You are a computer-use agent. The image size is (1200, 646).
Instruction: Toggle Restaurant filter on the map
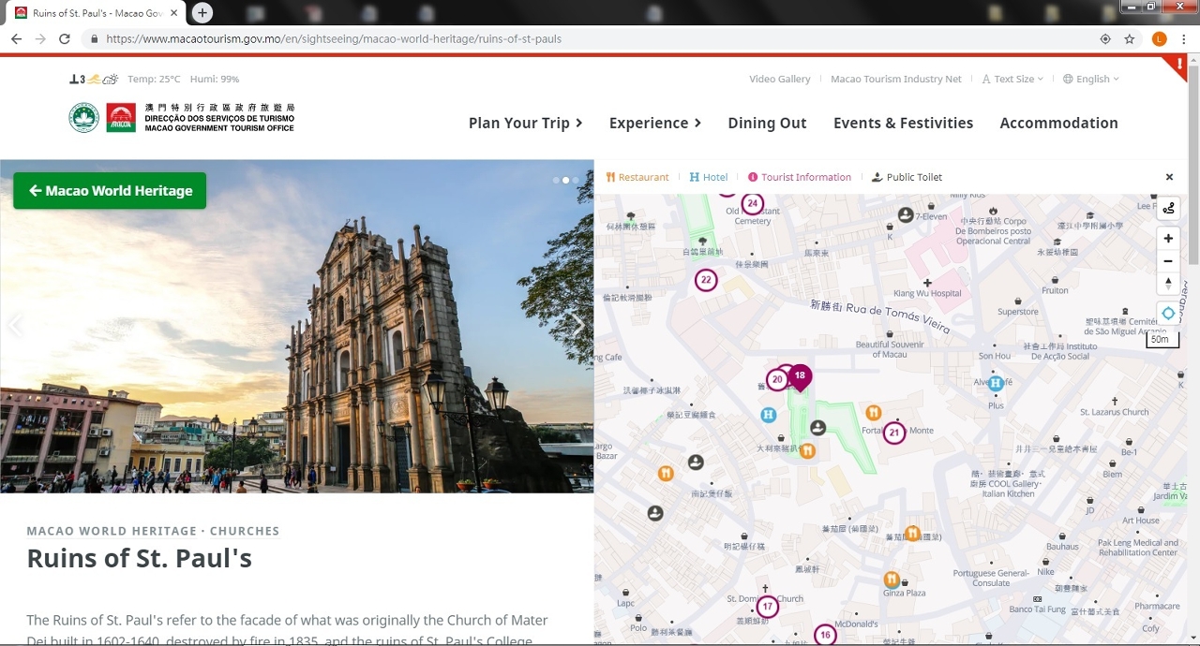point(637,177)
